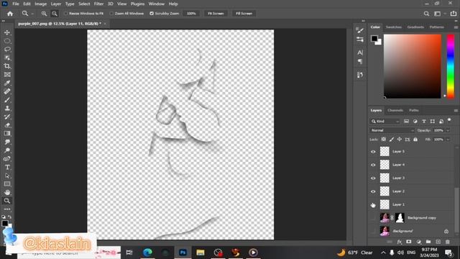Click the Home icon in options bar
Viewport: 460px width, 259px height.
coord(10,14)
